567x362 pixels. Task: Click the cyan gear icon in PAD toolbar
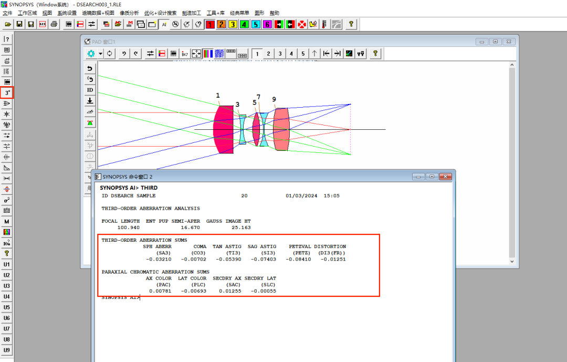pos(91,54)
